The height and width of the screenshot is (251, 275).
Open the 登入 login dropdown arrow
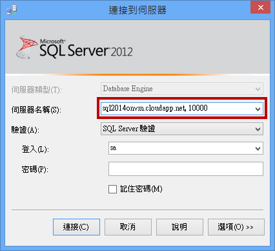[x=258, y=148]
